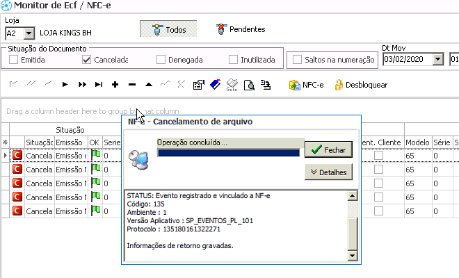Open the Loja dropdown list
459x278 pixels.
29,33
